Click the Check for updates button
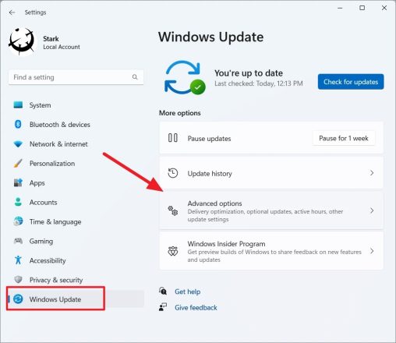This screenshot has height=343, width=396. point(351,82)
